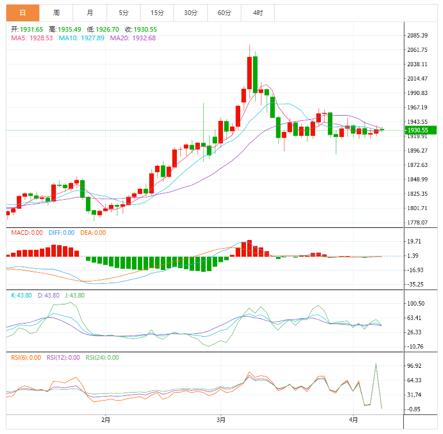
Task: Click the 低: 1926.70 low price value
Action: (x=103, y=29)
